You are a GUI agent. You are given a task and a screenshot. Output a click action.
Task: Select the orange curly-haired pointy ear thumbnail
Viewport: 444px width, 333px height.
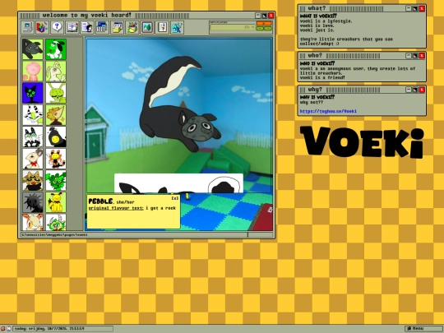pyautogui.click(x=56, y=114)
